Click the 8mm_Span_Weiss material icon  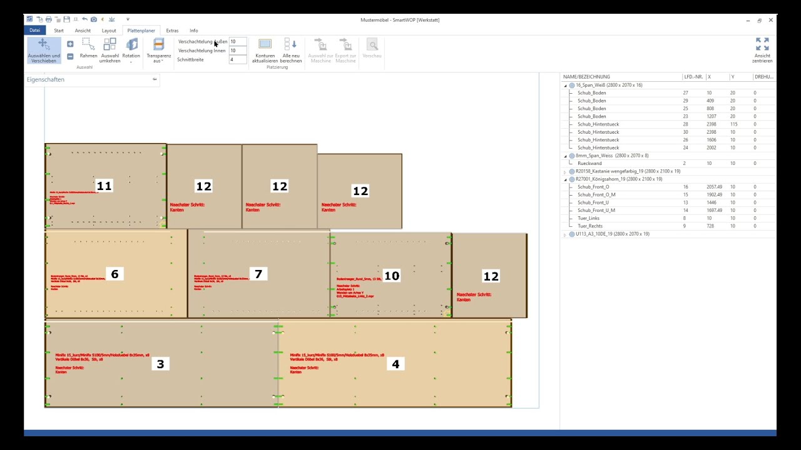(x=572, y=156)
